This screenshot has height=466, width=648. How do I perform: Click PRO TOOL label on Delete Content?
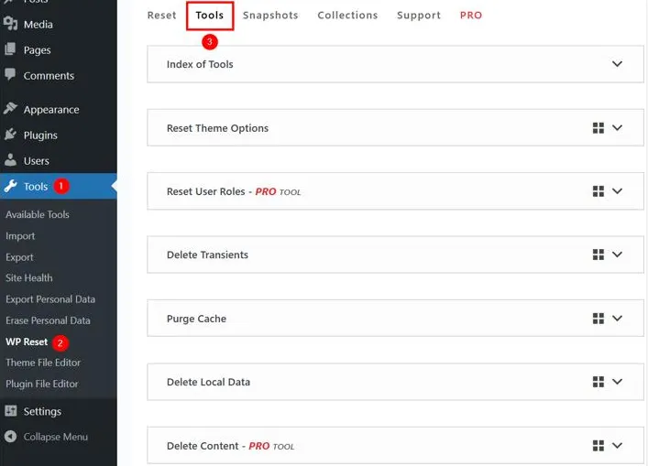(271, 446)
